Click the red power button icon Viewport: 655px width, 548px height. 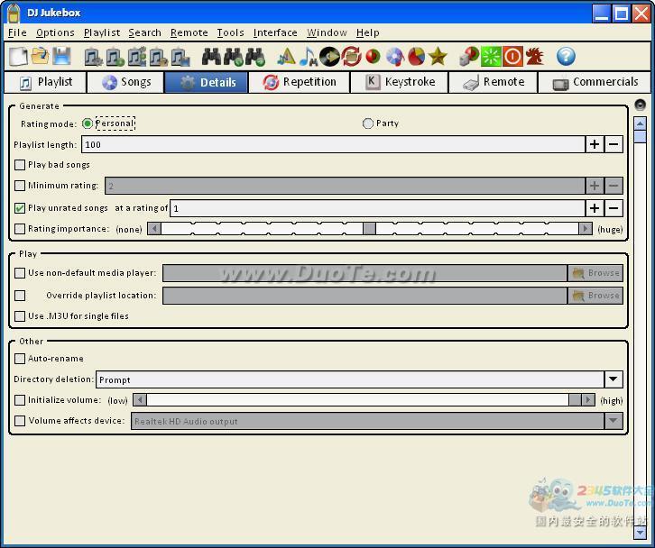point(512,57)
